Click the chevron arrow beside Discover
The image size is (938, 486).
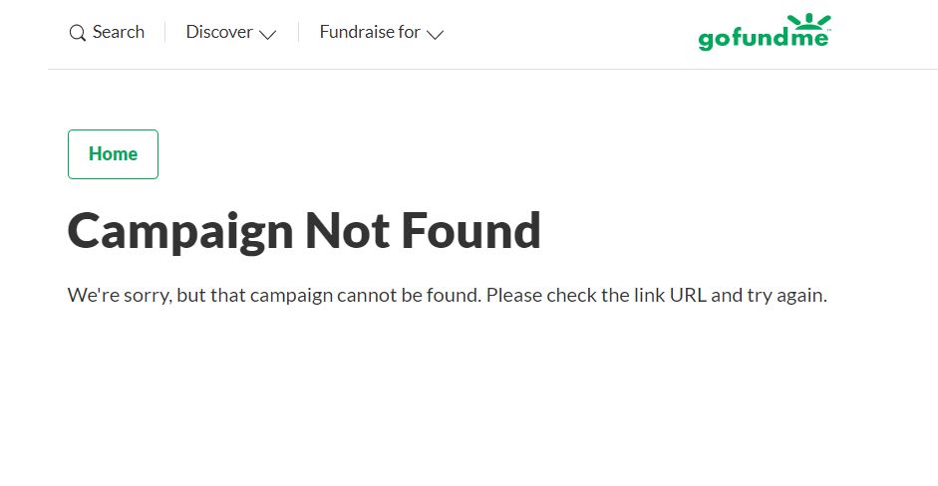click(x=267, y=35)
